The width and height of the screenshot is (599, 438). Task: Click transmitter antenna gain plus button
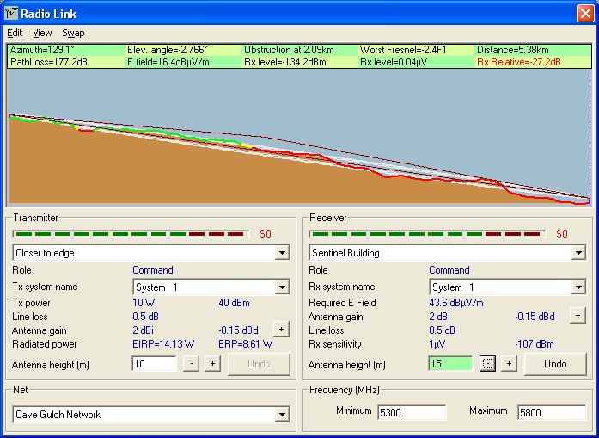pos(280,329)
